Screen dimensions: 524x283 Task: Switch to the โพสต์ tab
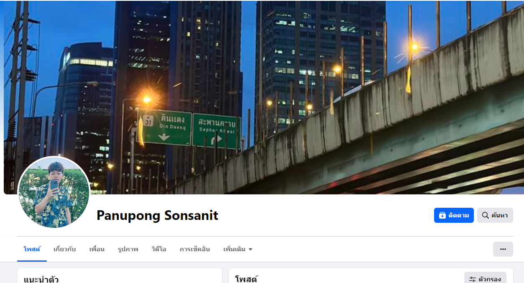(32, 249)
